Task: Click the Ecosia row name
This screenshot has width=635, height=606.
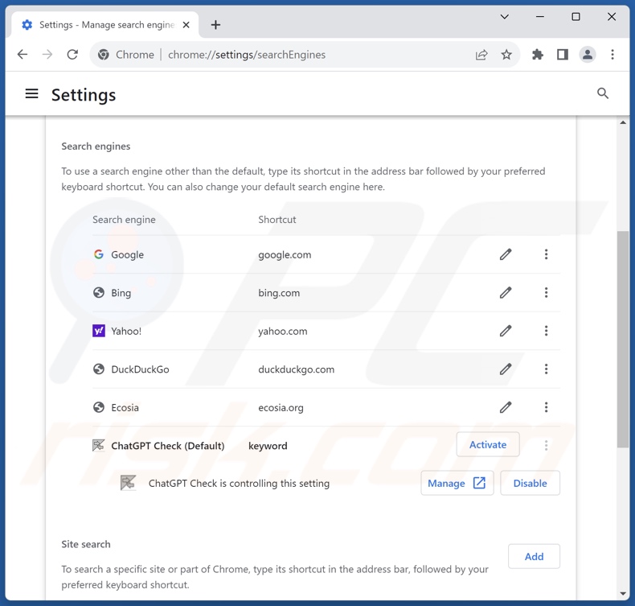Action: (x=125, y=407)
